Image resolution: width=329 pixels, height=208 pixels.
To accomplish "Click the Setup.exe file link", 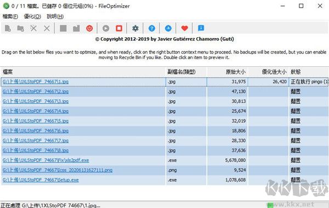I will (41, 180).
